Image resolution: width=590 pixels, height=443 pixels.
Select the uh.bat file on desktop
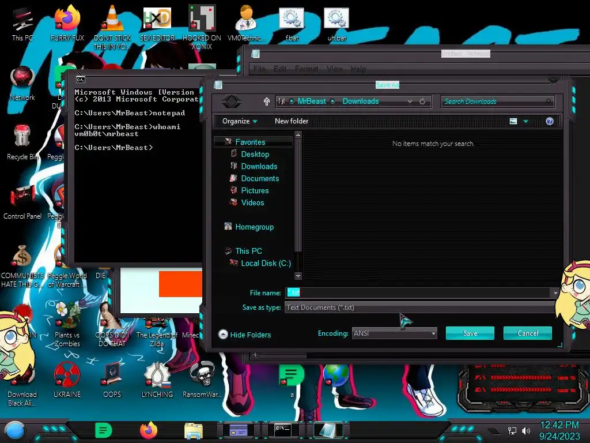coord(336,23)
